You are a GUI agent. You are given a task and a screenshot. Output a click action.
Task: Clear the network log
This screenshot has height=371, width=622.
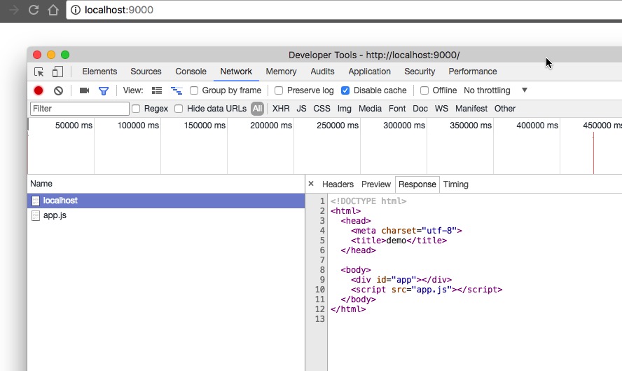[x=59, y=90]
